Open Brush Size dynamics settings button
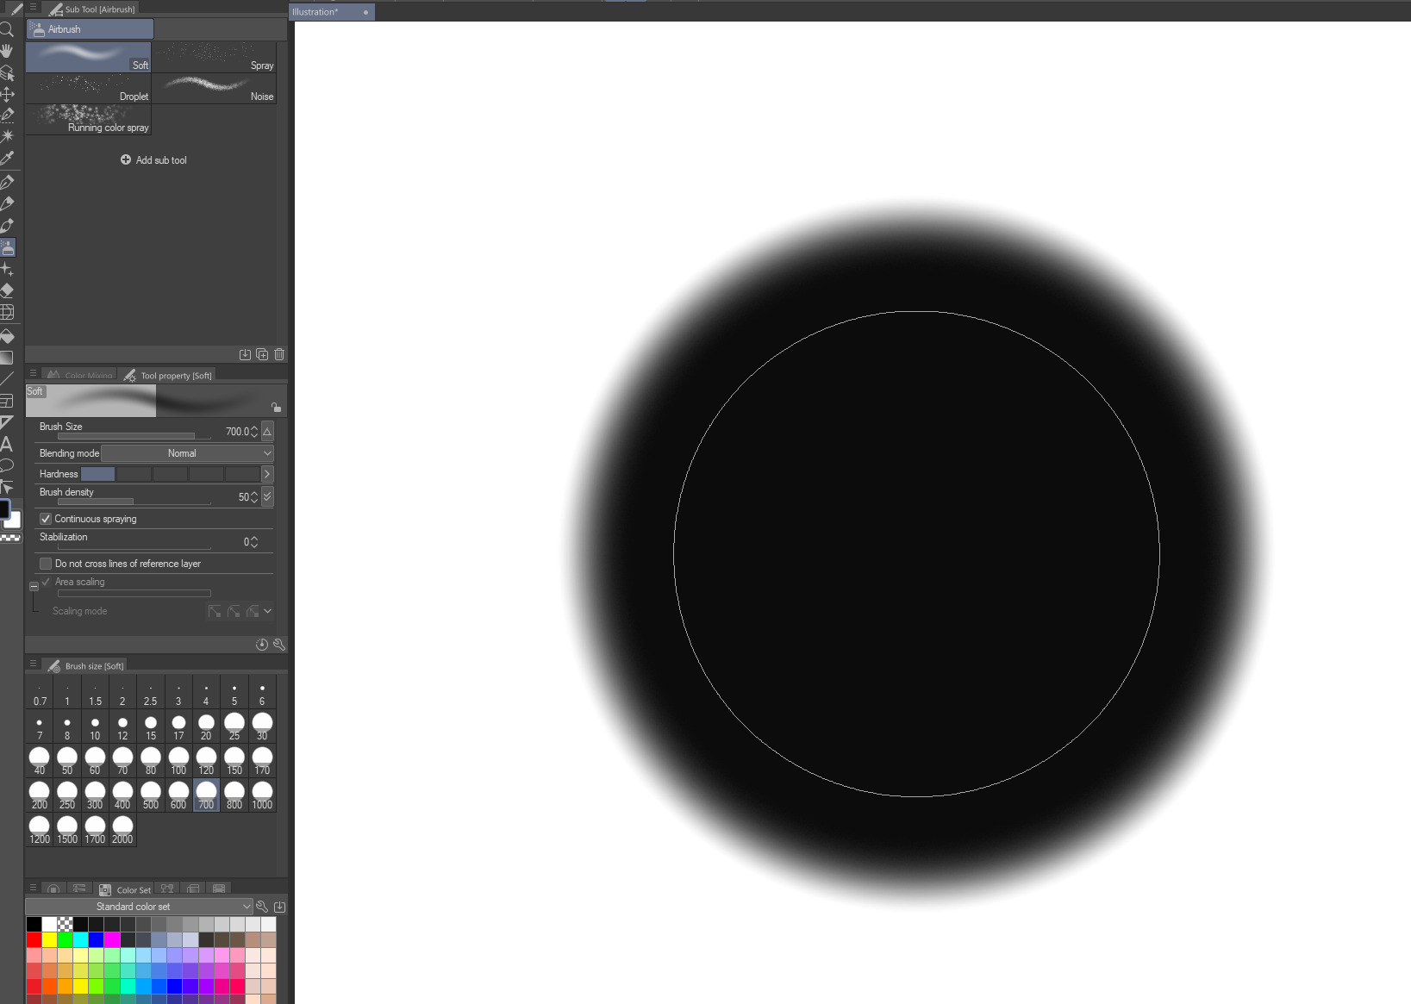Image resolution: width=1411 pixels, height=1004 pixels. pyautogui.click(x=267, y=431)
